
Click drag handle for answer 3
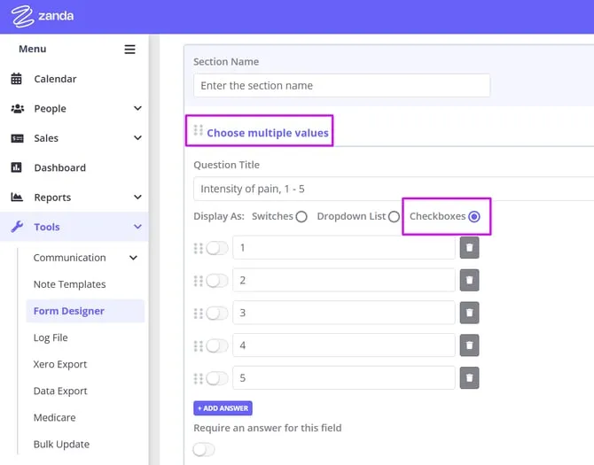[198, 314]
